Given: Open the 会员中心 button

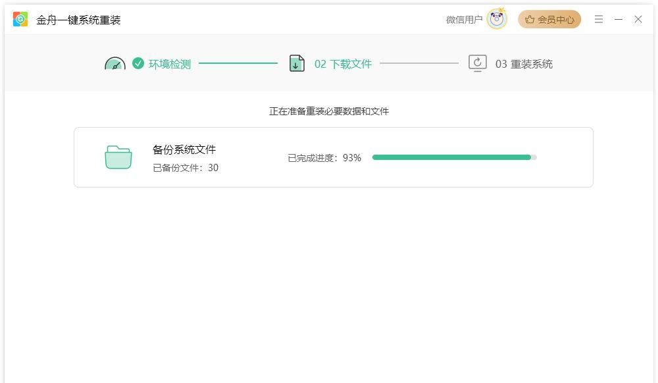Looking at the screenshot, I should pyautogui.click(x=549, y=19).
